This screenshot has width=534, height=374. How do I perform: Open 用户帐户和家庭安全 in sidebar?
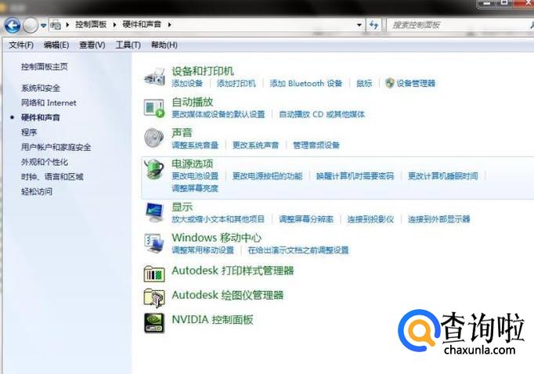point(56,147)
